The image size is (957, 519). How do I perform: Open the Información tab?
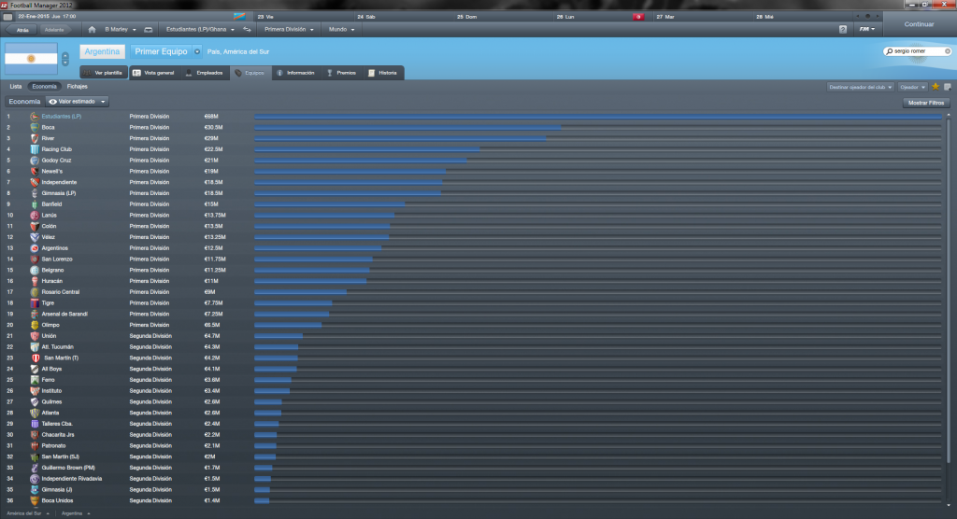296,73
